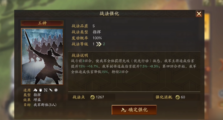Image resolution: width=223 pixels, height=120 pixels.
Task: Click the bow archer troop icon
Action: click(x=46, y=90)
